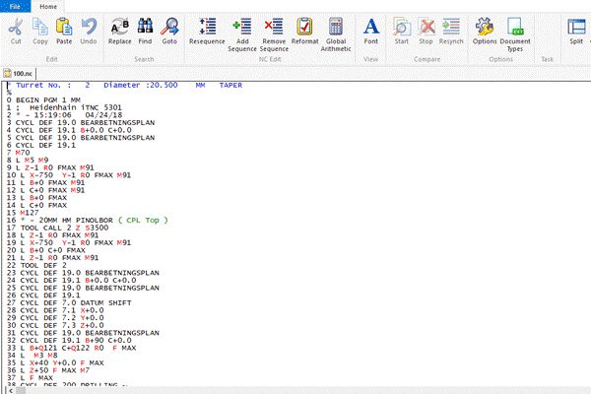The image size is (591, 394).
Task: Open Find with the binoculars icon
Action: tap(145, 30)
